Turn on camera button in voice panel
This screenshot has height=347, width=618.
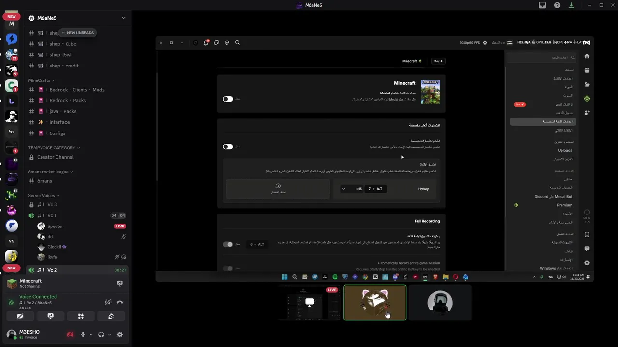point(20,316)
